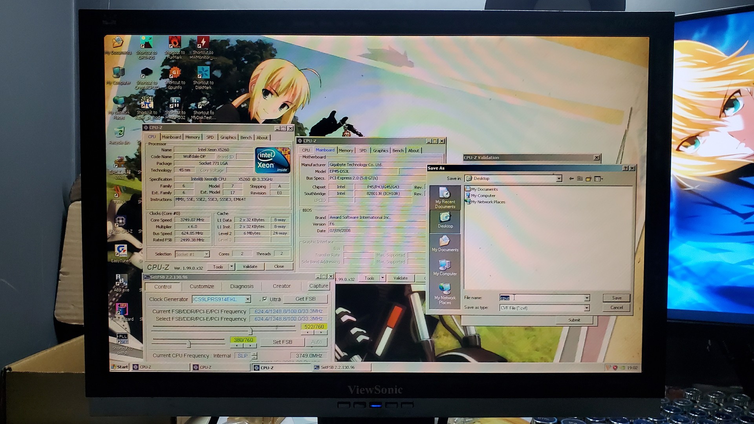Screen dimensions: 754x424
Task: Click the lower 380/760 slider thumb
Action: point(189,344)
